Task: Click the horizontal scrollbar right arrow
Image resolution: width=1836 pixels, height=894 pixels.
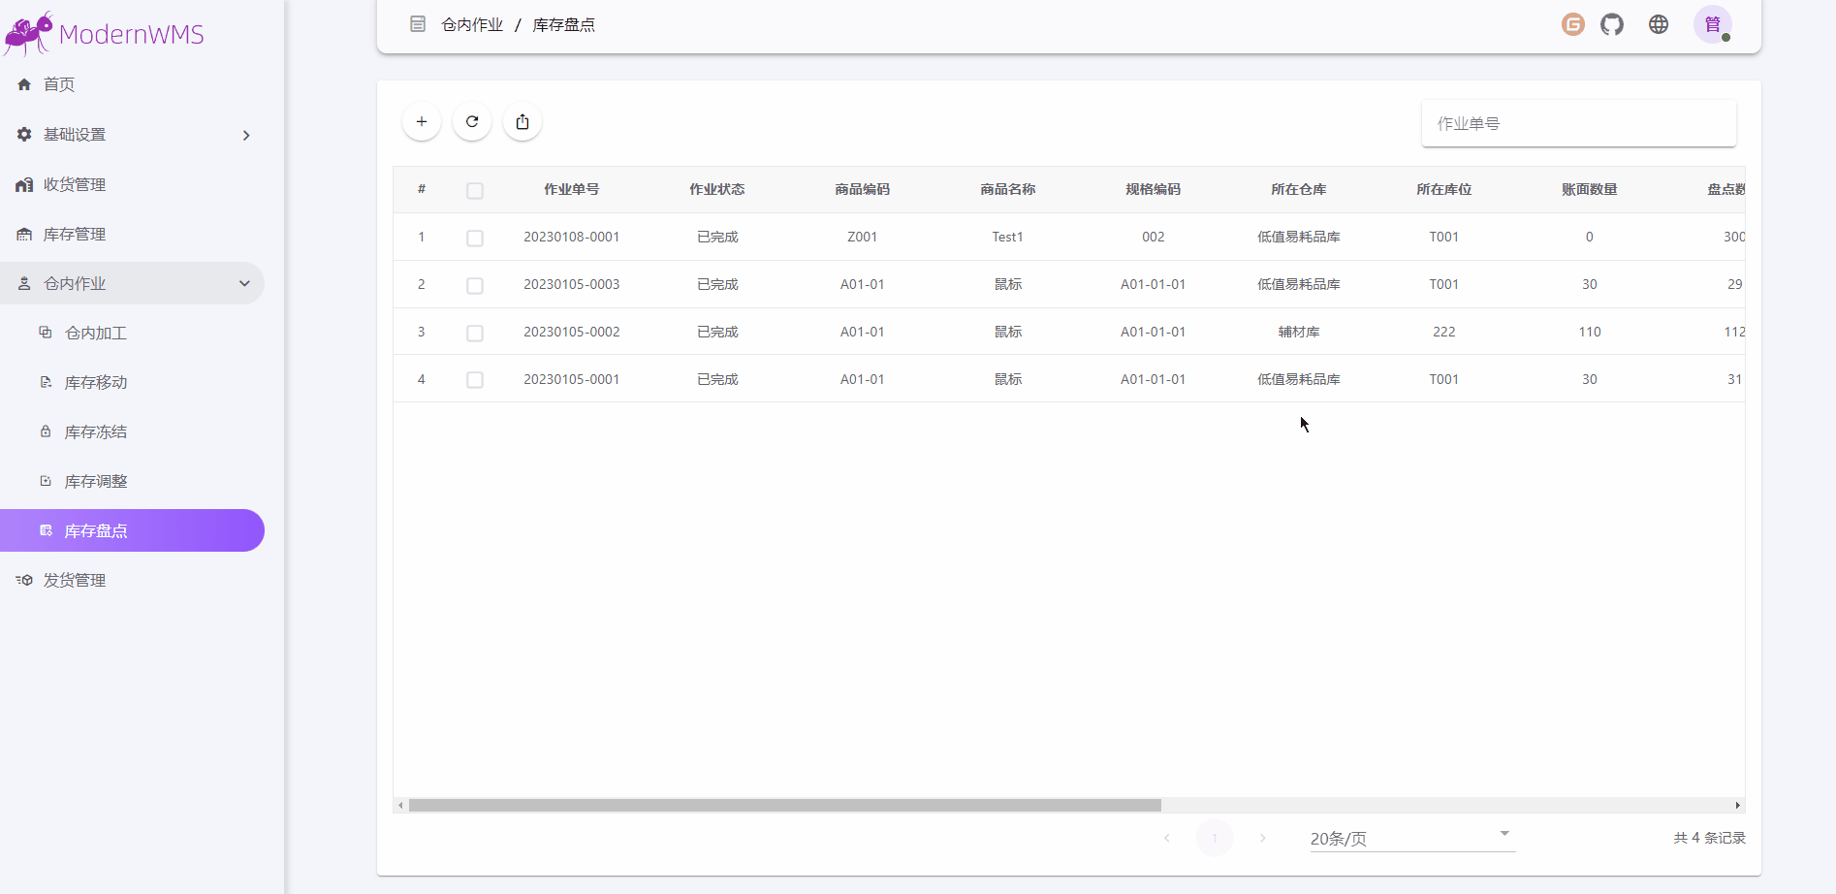Action: (1737, 806)
